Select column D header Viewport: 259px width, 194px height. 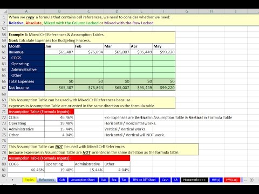pyautogui.click(x=117, y=11)
